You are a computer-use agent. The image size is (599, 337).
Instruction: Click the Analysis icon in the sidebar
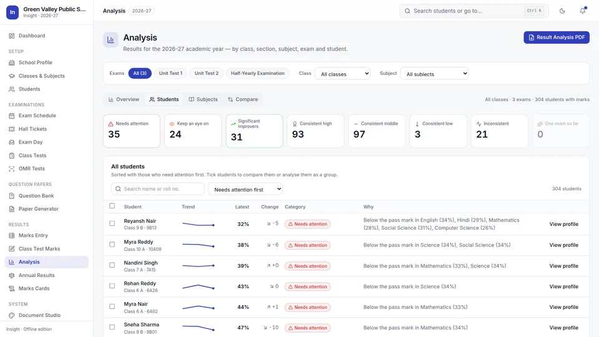[11, 261]
